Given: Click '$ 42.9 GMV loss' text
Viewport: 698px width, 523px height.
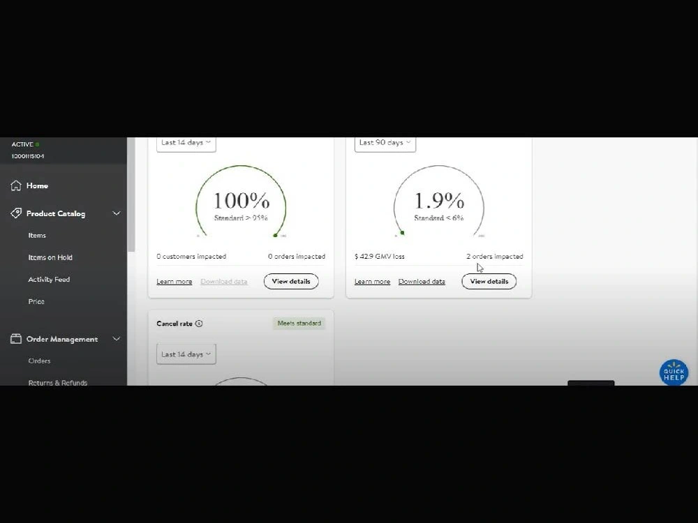Looking at the screenshot, I should [379, 257].
